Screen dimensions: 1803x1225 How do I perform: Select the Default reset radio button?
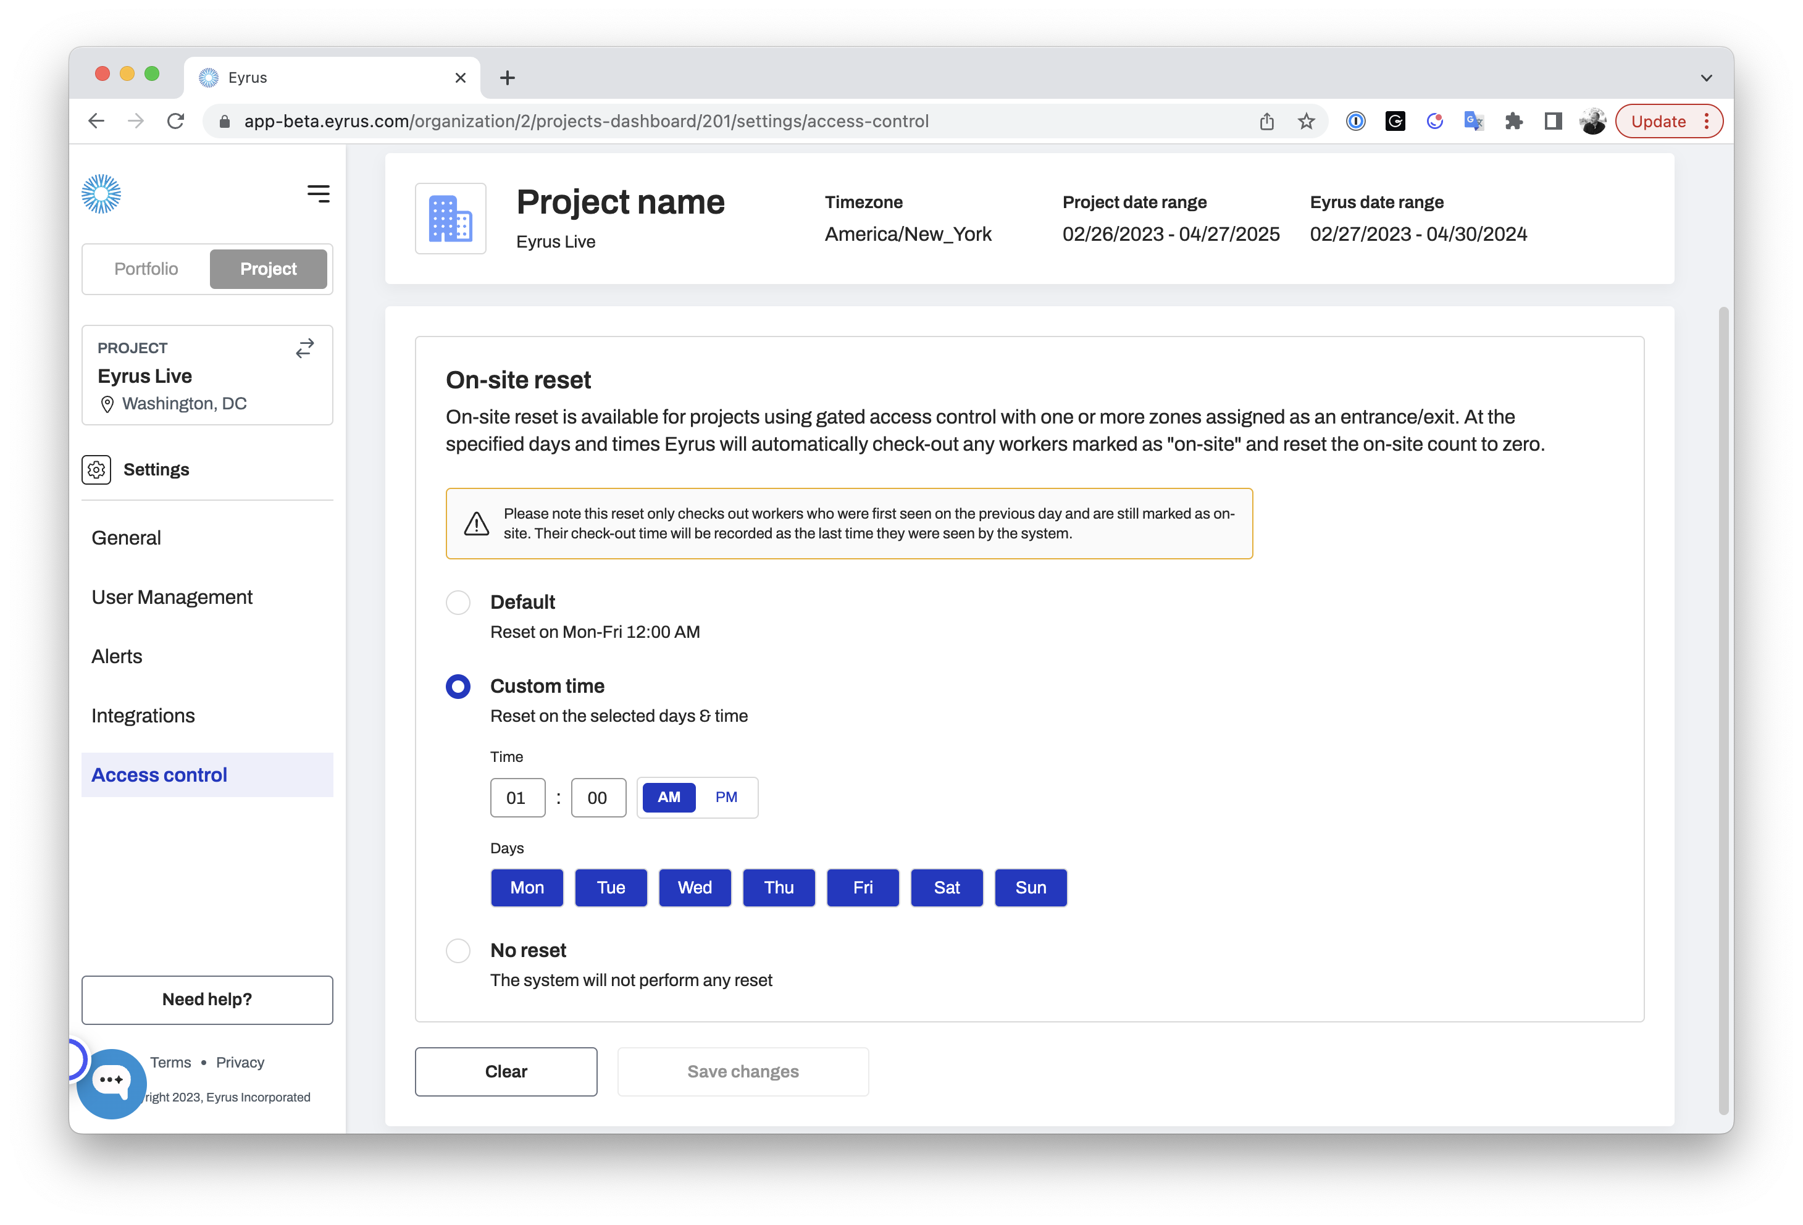(x=458, y=603)
